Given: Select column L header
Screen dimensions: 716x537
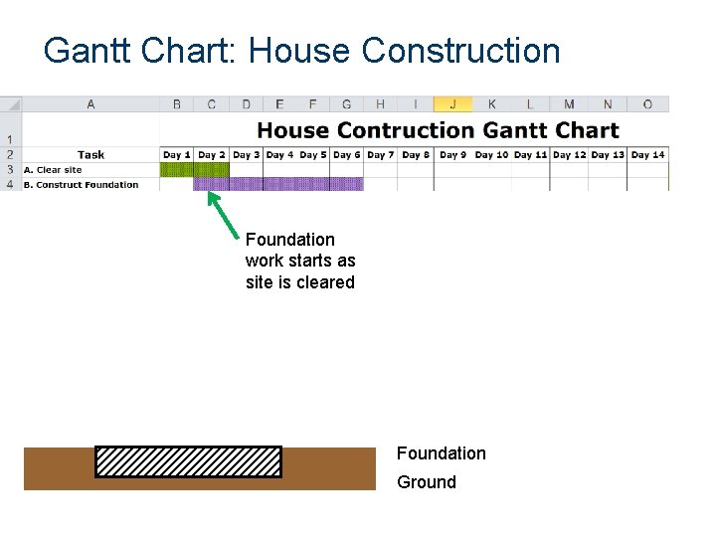Looking at the screenshot, I should click(530, 104).
